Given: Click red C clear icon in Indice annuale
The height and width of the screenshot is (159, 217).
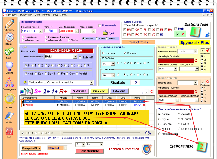Looking at the screenshot, I should click(195, 92).
